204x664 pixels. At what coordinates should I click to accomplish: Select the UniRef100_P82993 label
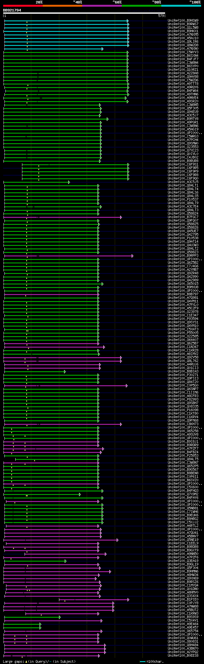click(183, 400)
